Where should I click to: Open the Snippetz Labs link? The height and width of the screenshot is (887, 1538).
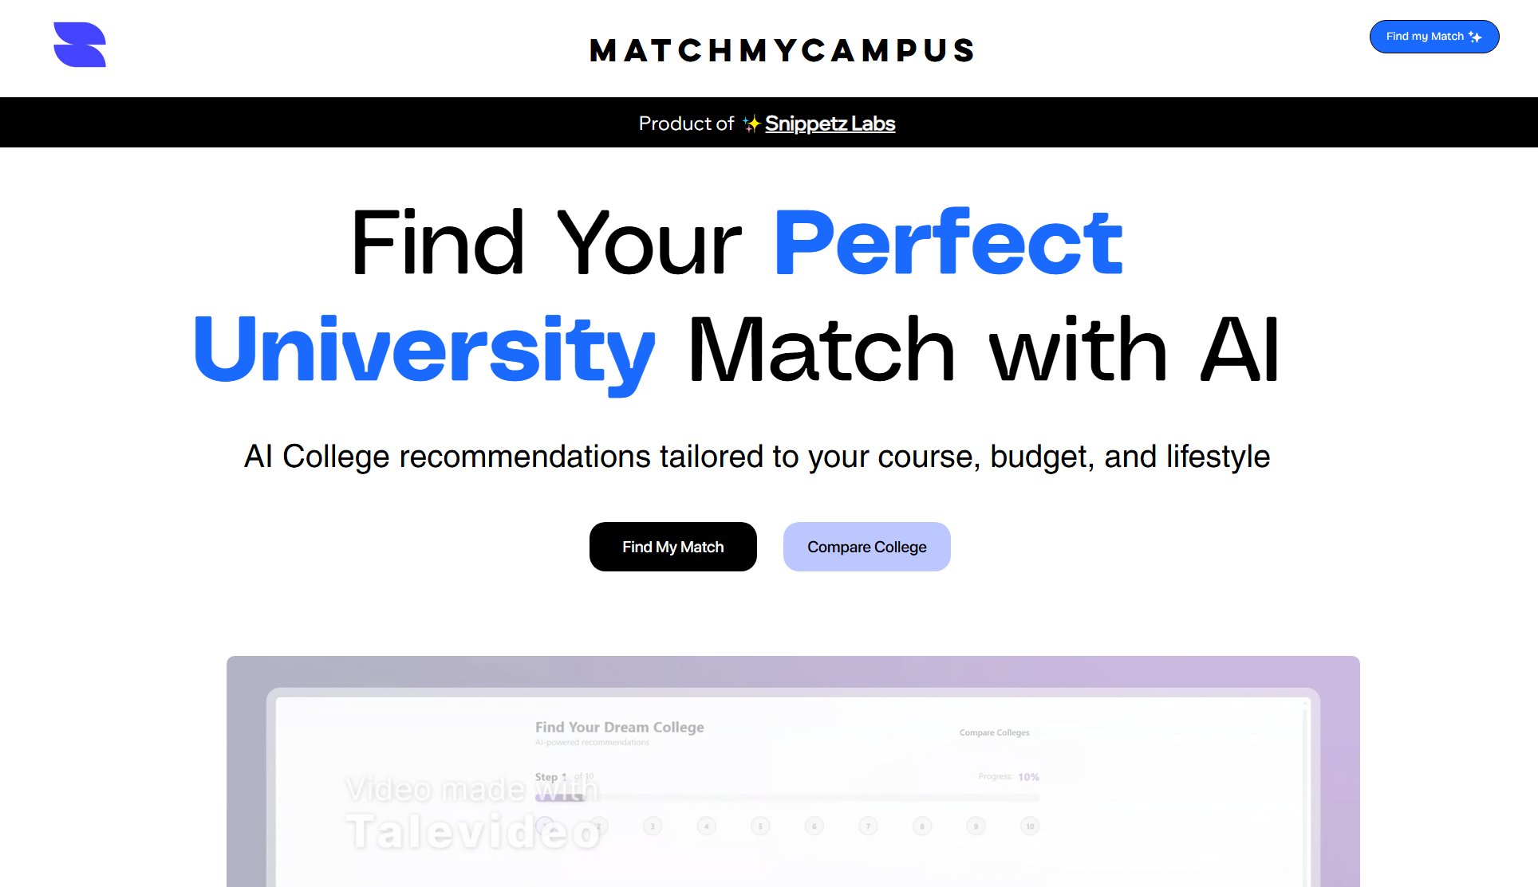pos(830,124)
